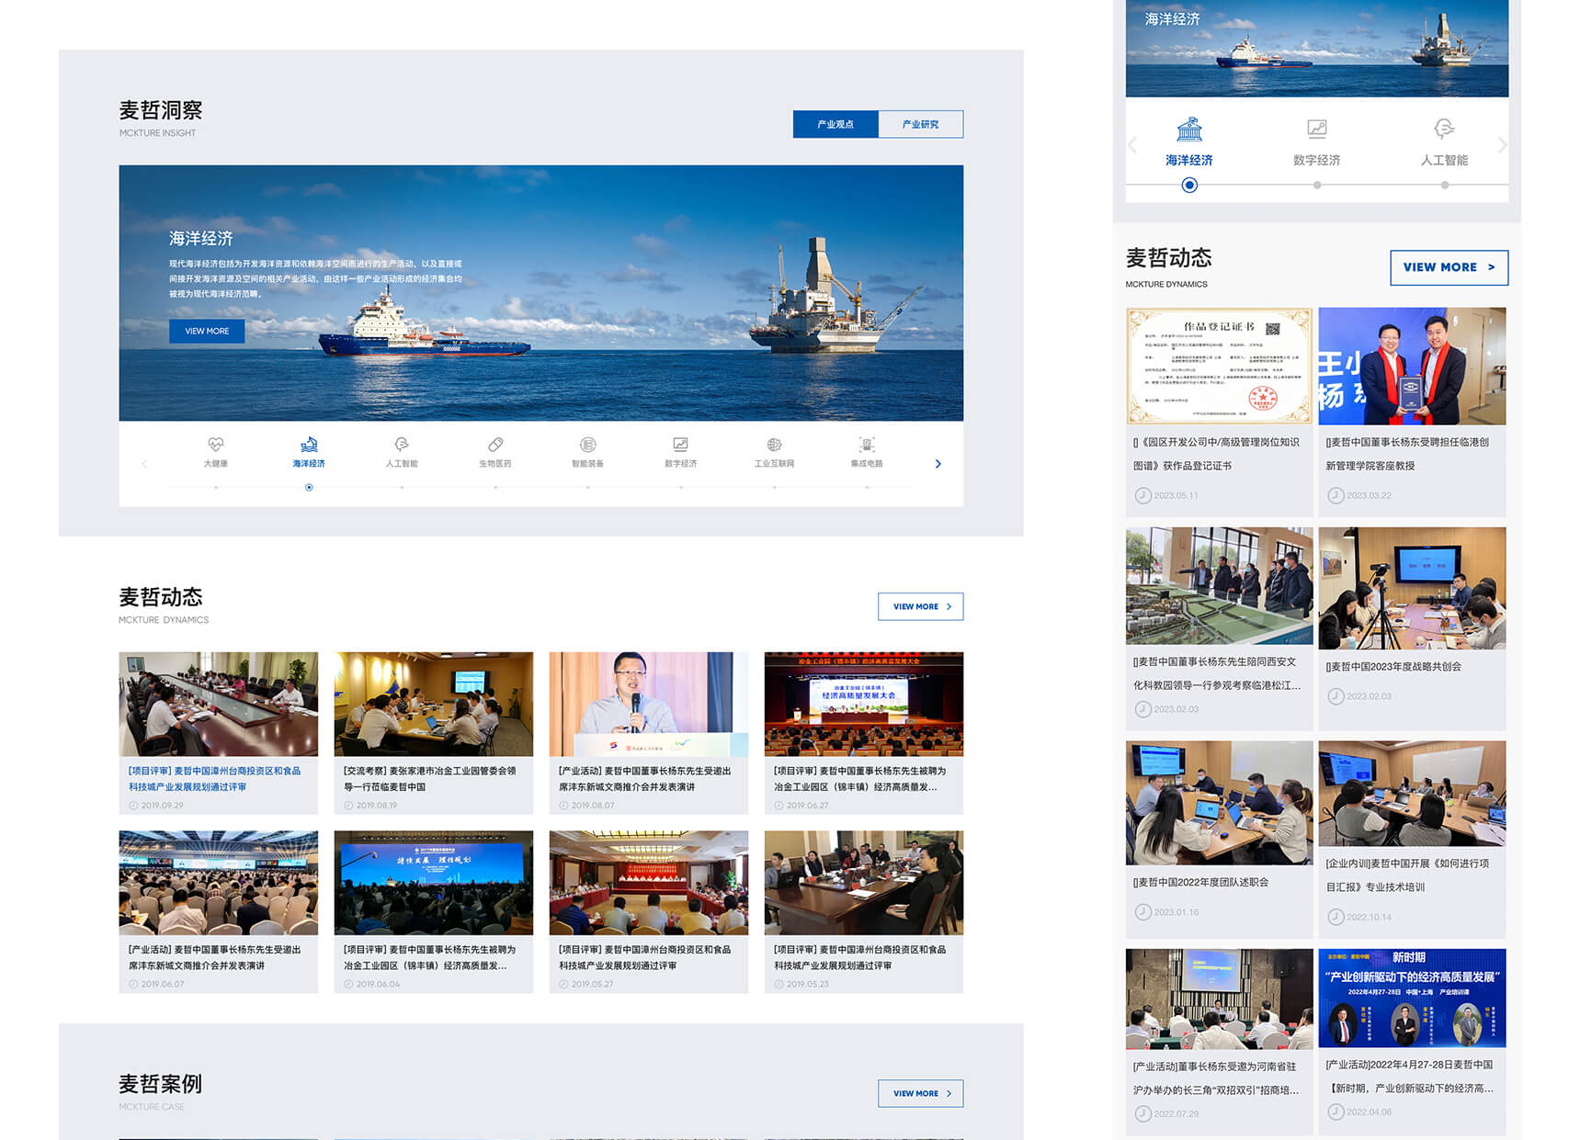
Task: Tap the 人工智能 icon in the mobile preview
Action: point(1444,129)
